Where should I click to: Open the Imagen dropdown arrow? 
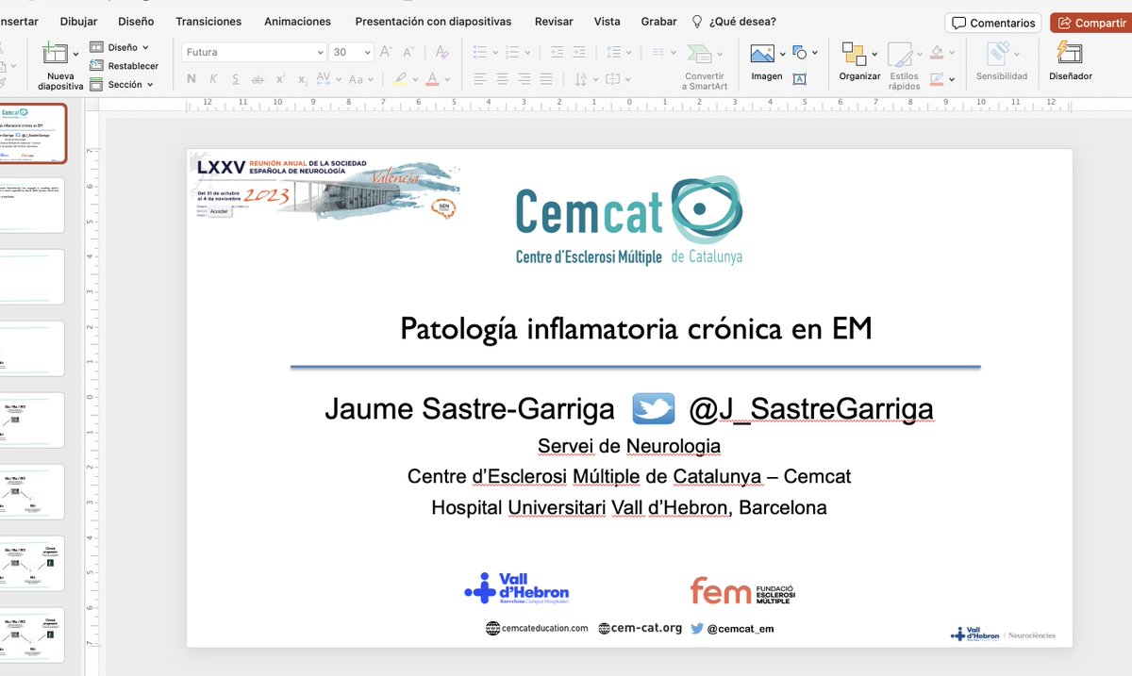[x=782, y=54]
